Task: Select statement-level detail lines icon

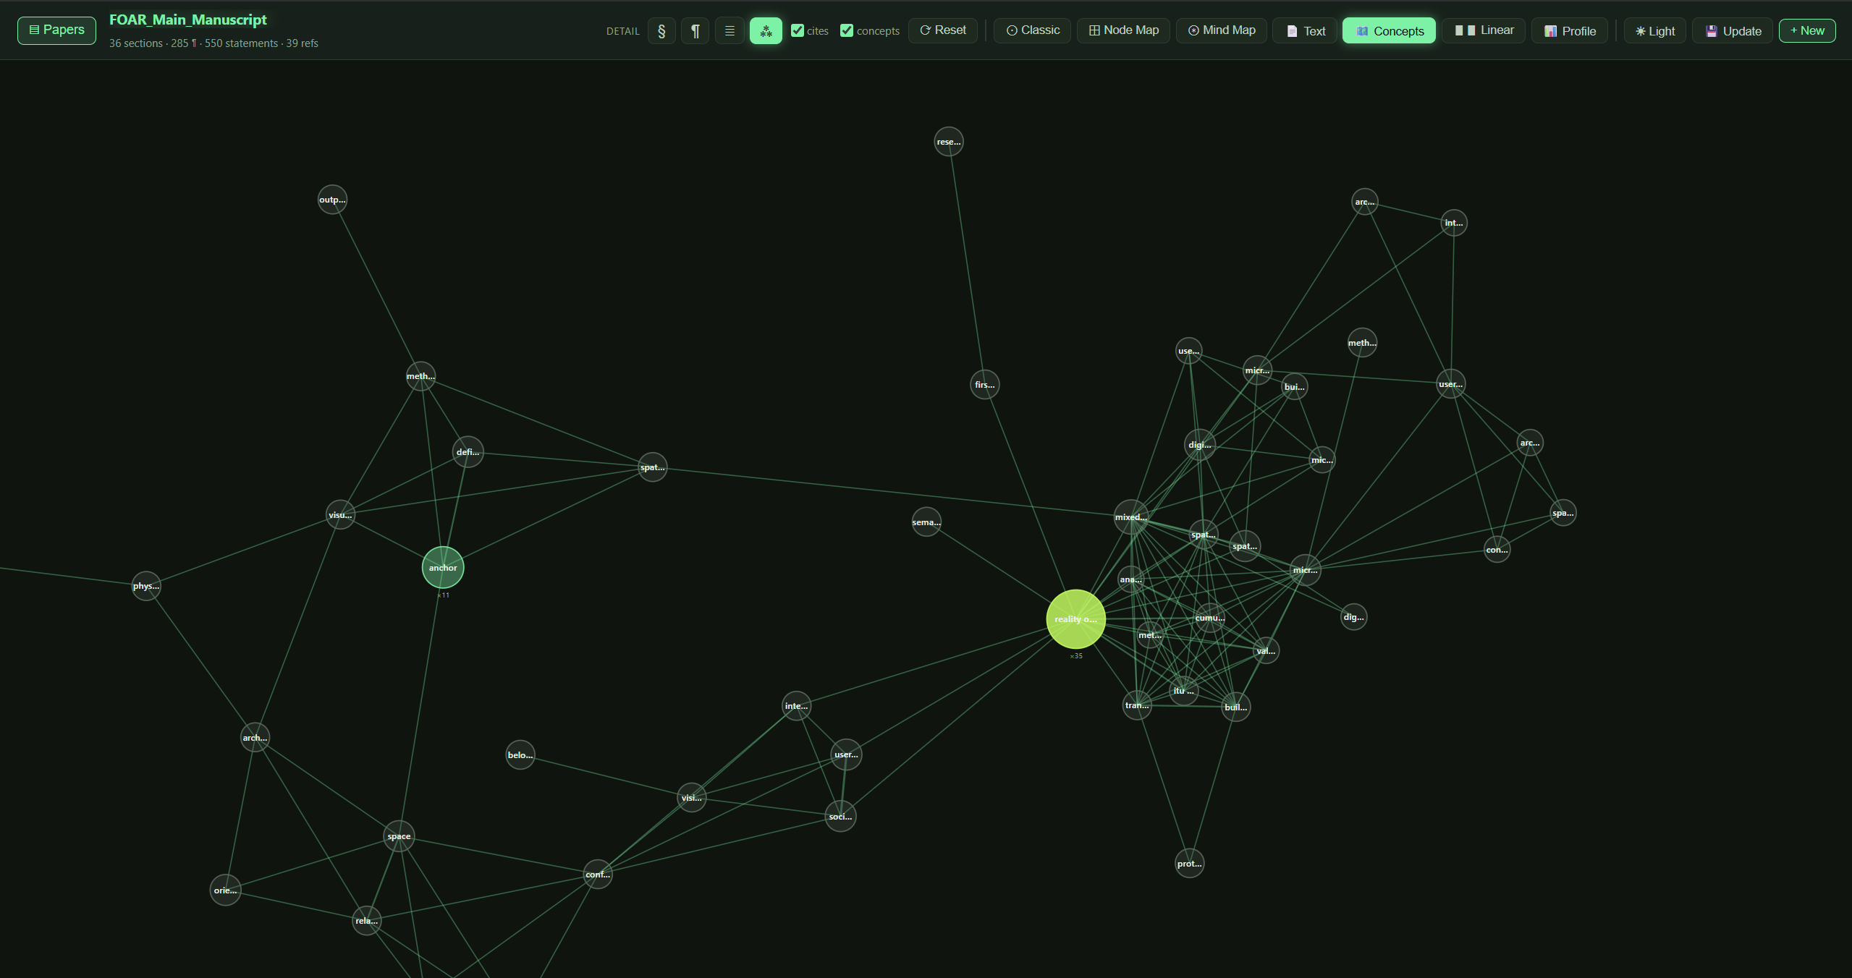Action: click(x=730, y=30)
